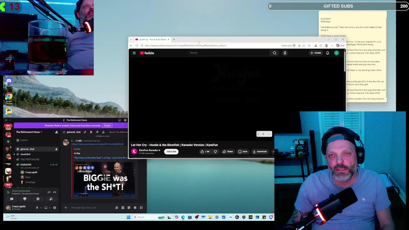Open the KaraFun Karaoke channel avatar
This screenshot has height=230, width=409.
tap(134, 151)
